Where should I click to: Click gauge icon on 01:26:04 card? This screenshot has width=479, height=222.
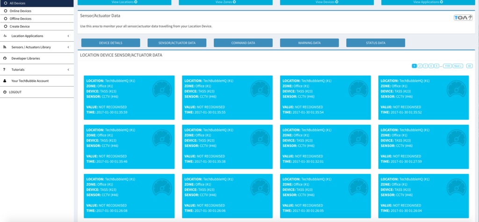[457, 187]
